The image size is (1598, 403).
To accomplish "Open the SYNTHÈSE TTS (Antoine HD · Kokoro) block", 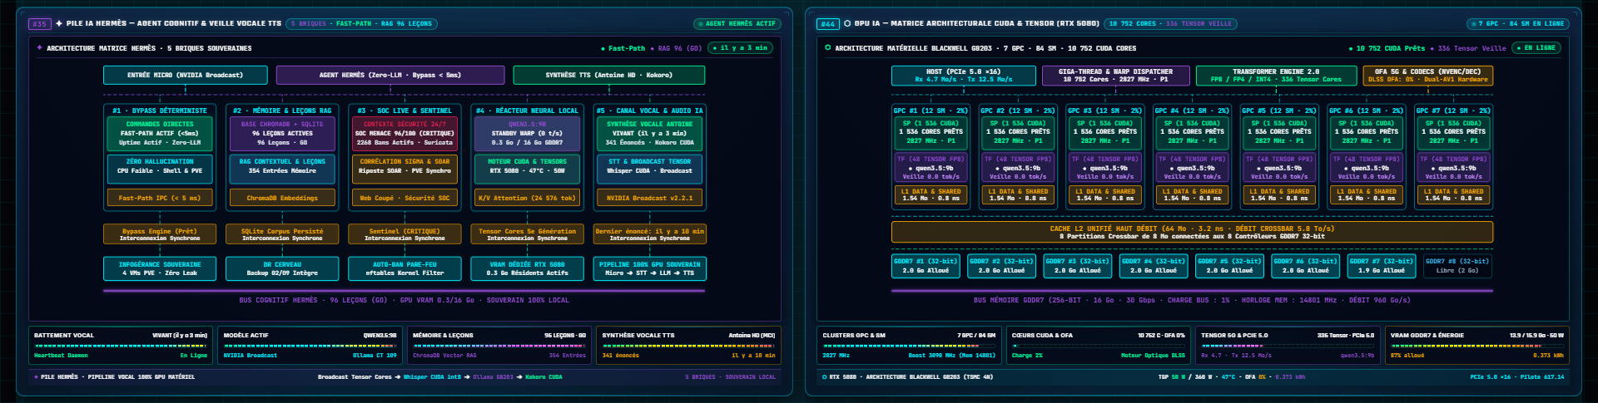I will click(609, 76).
